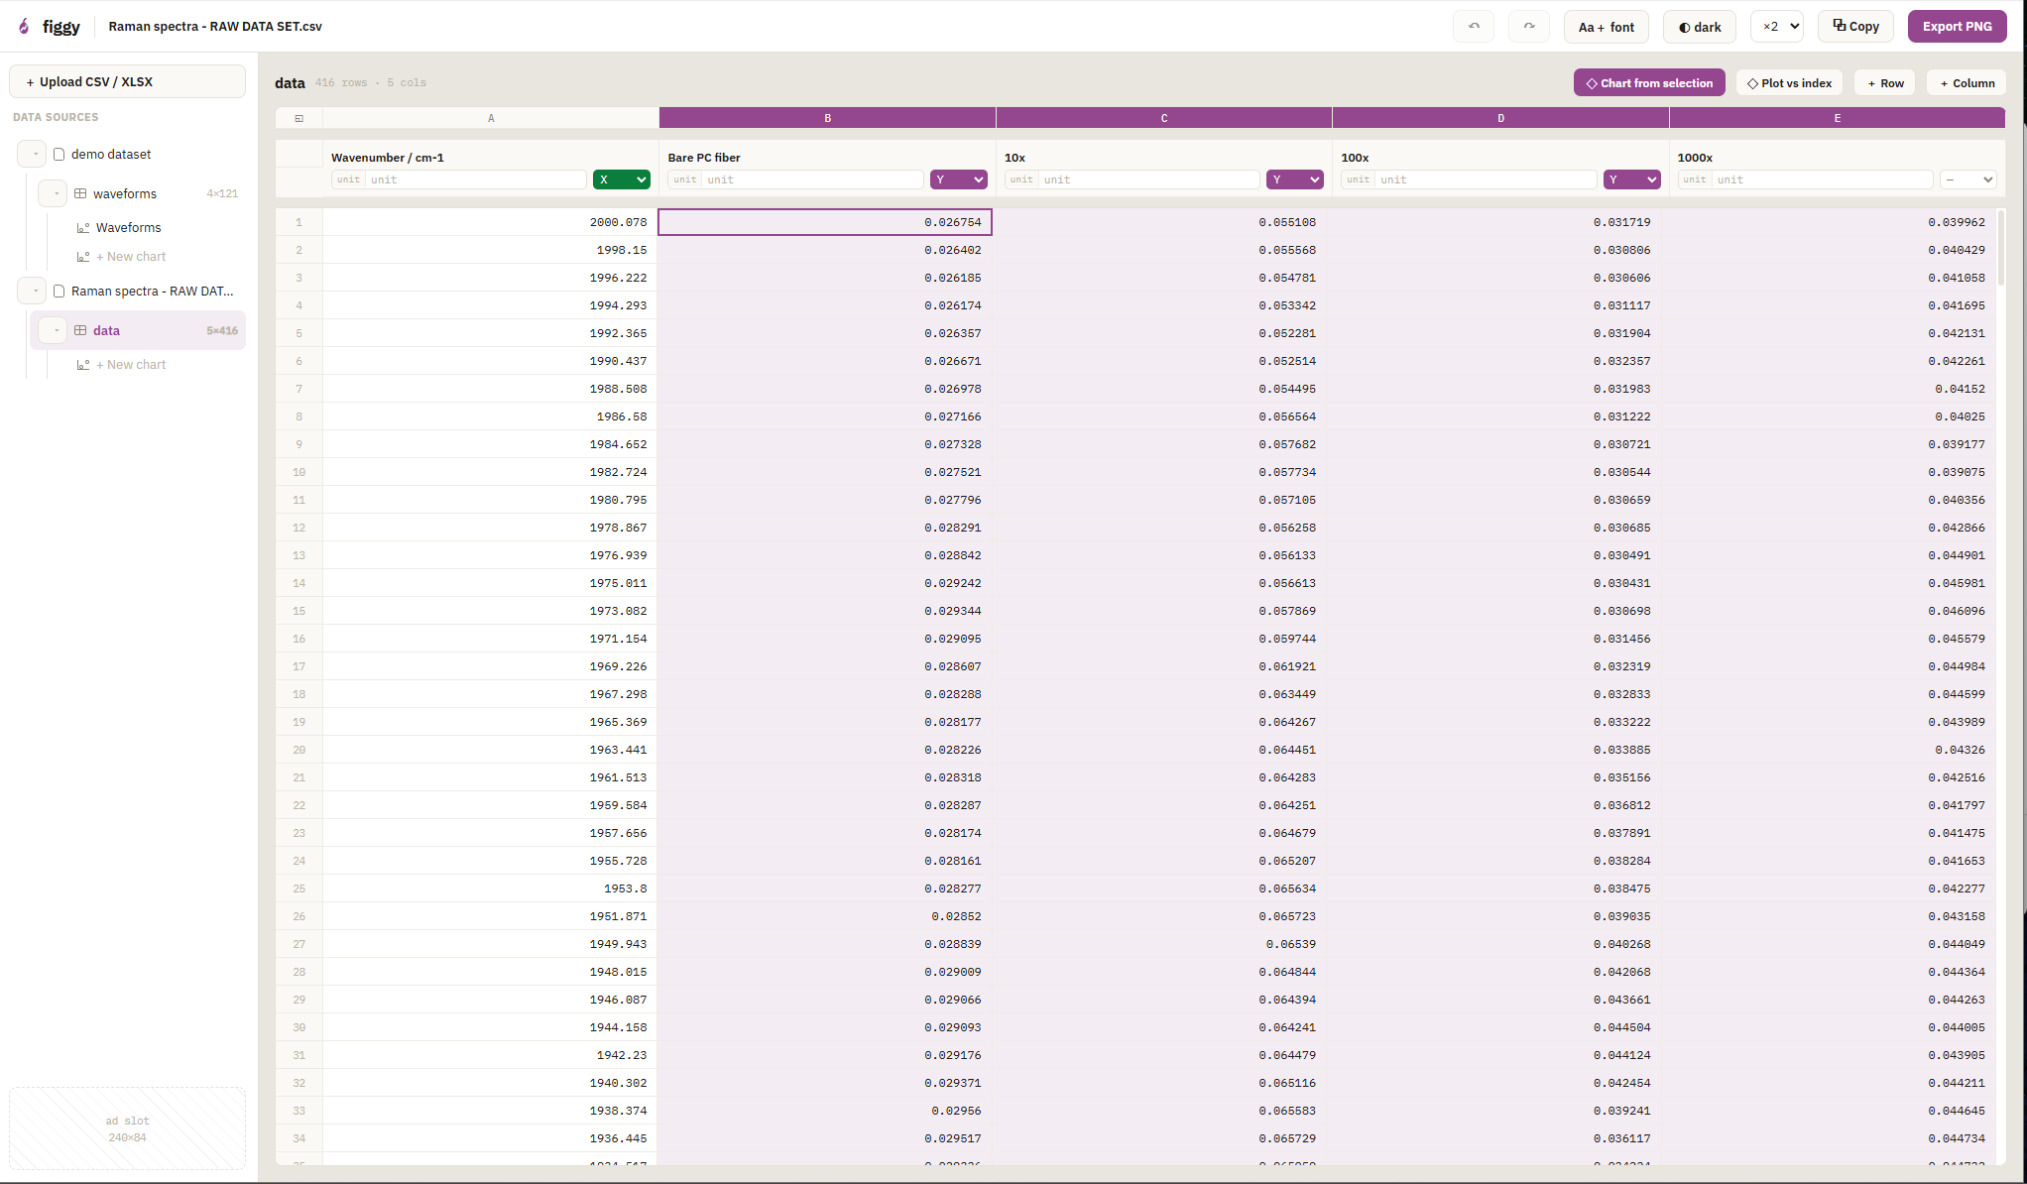Open the X axis role dropdown for Wavenumber

click(x=622, y=179)
